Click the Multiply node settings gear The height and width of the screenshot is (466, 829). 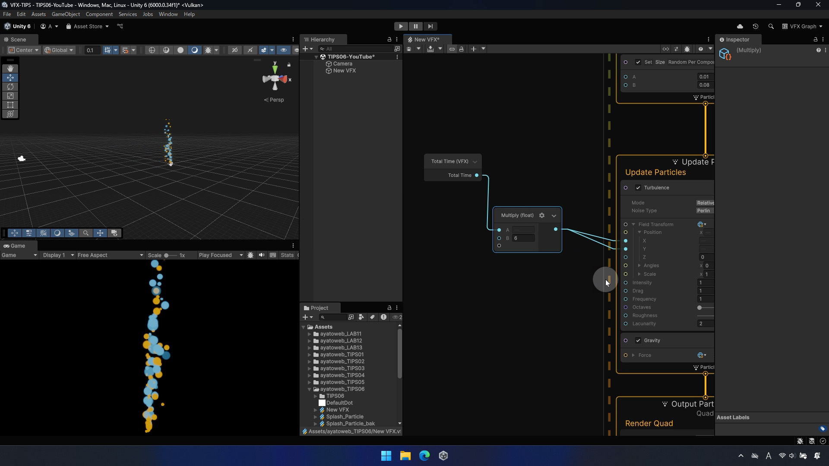[x=542, y=215]
